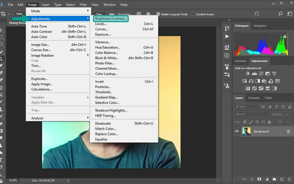Click the create new layer icon
Image resolution: width=294 pixels, height=184 pixels.
click(x=282, y=179)
